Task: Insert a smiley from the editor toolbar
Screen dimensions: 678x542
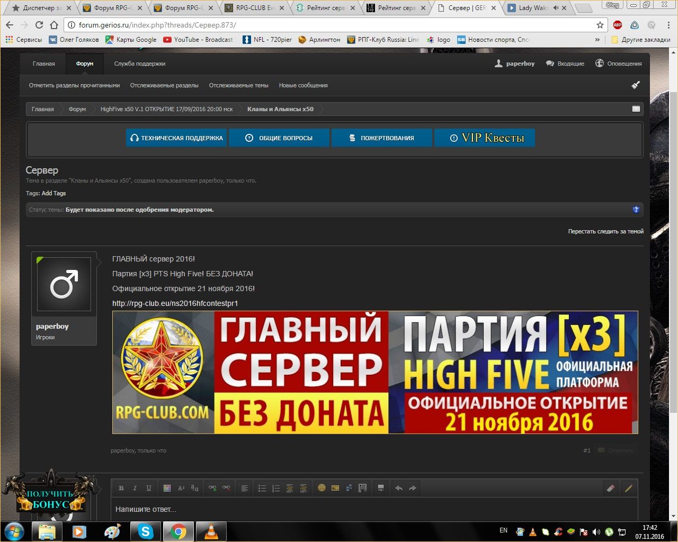Action: click(322, 488)
